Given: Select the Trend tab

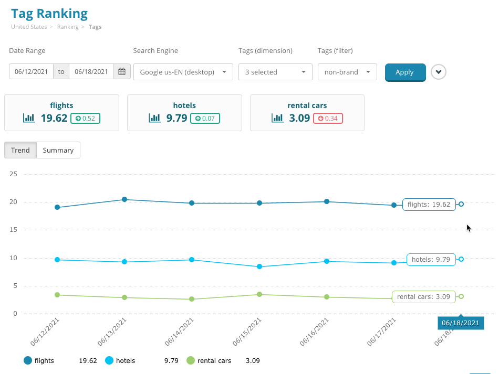Looking at the screenshot, I should [20, 150].
